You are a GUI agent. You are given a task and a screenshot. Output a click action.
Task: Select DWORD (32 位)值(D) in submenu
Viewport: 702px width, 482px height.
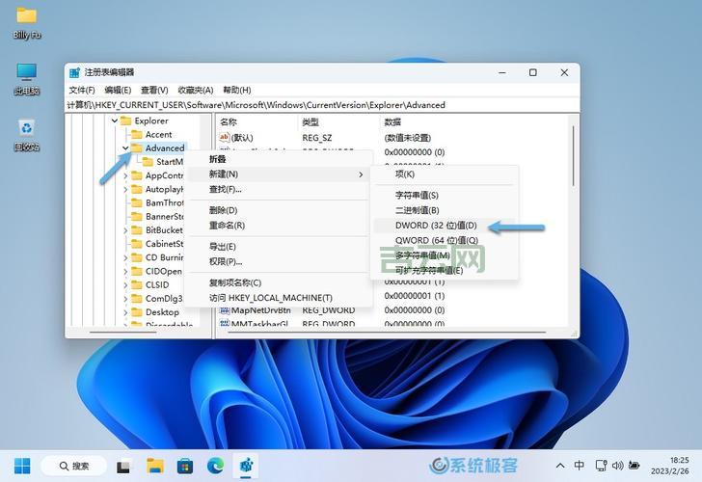click(x=445, y=226)
